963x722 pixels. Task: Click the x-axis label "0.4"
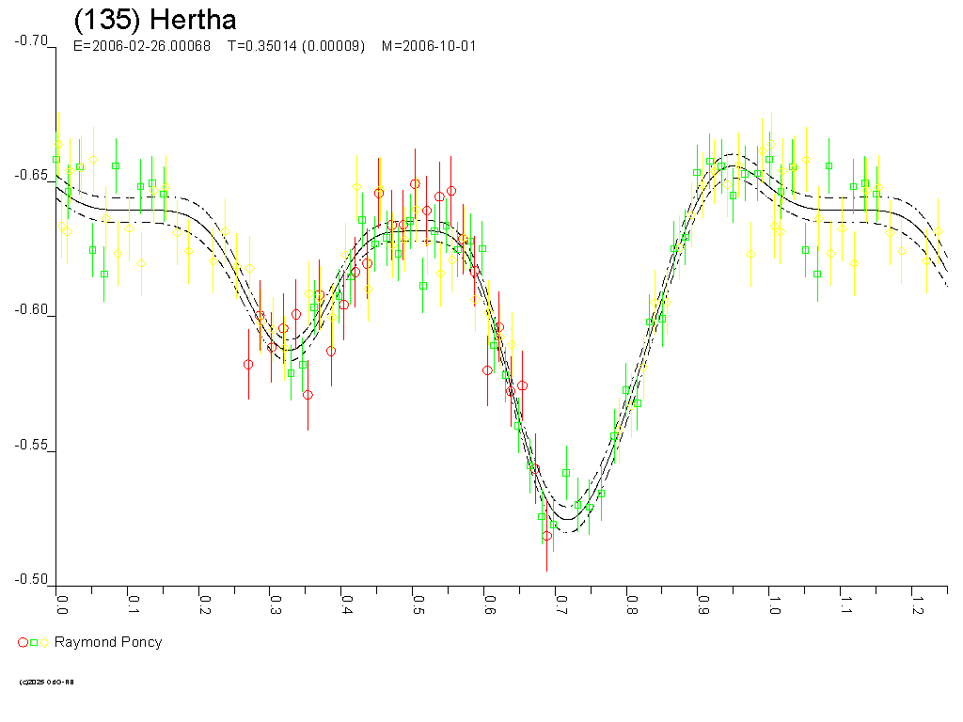tap(347, 604)
